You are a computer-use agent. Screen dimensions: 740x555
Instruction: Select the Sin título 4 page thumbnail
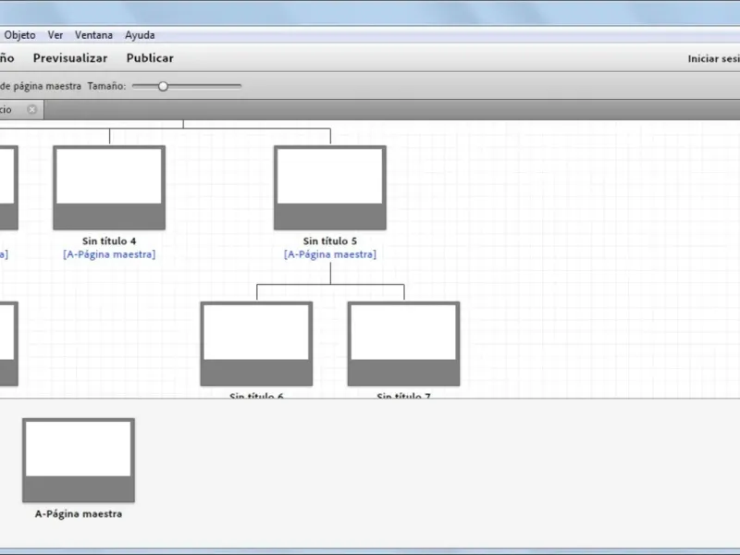(x=109, y=188)
